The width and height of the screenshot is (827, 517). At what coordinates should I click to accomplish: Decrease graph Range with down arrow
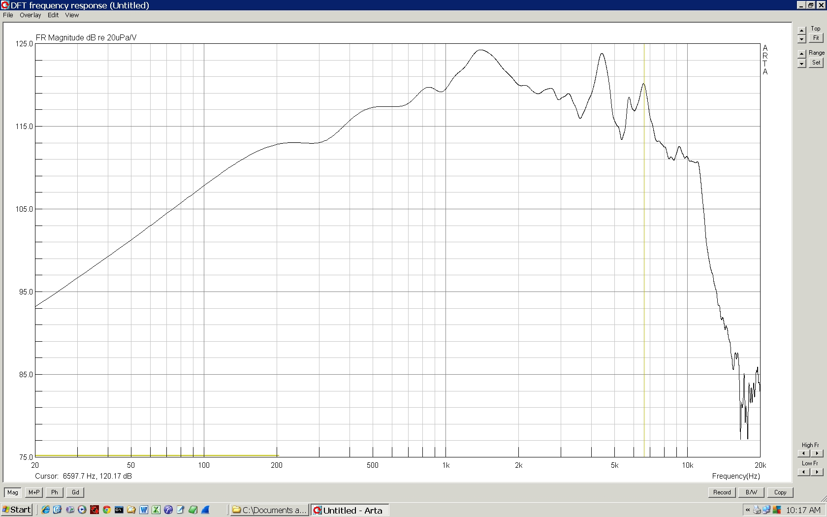click(802, 64)
